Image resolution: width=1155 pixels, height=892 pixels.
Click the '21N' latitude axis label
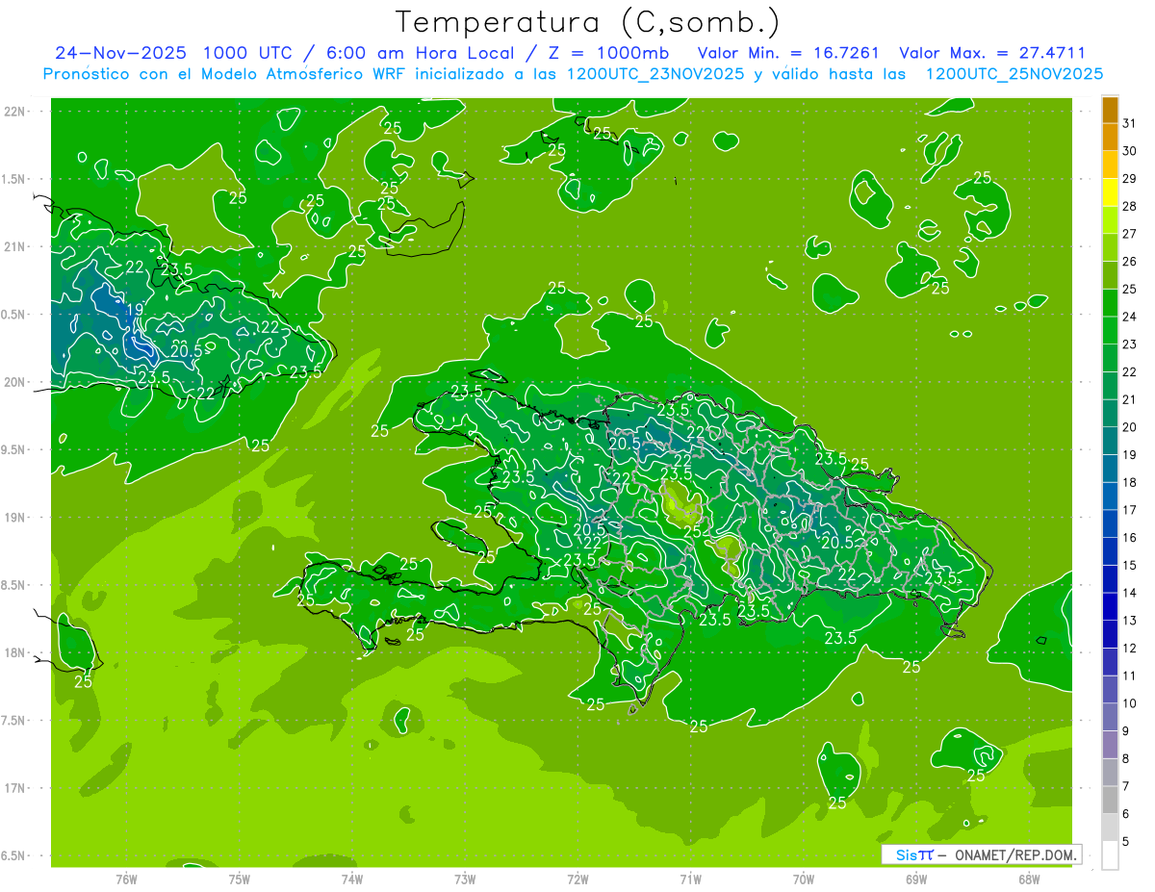[x=14, y=247]
